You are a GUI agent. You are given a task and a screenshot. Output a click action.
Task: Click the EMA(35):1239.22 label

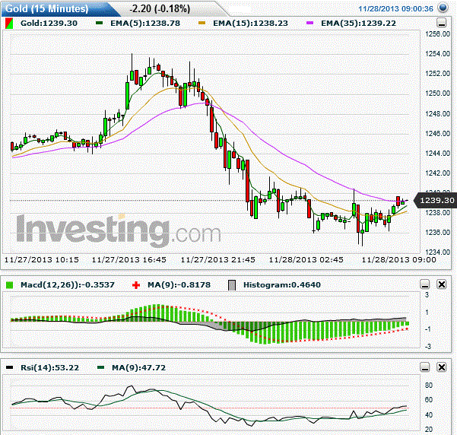[358, 24]
